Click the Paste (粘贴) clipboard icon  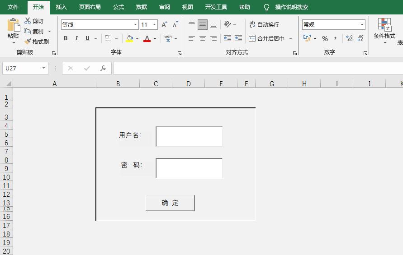pyautogui.click(x=14, y=25)
